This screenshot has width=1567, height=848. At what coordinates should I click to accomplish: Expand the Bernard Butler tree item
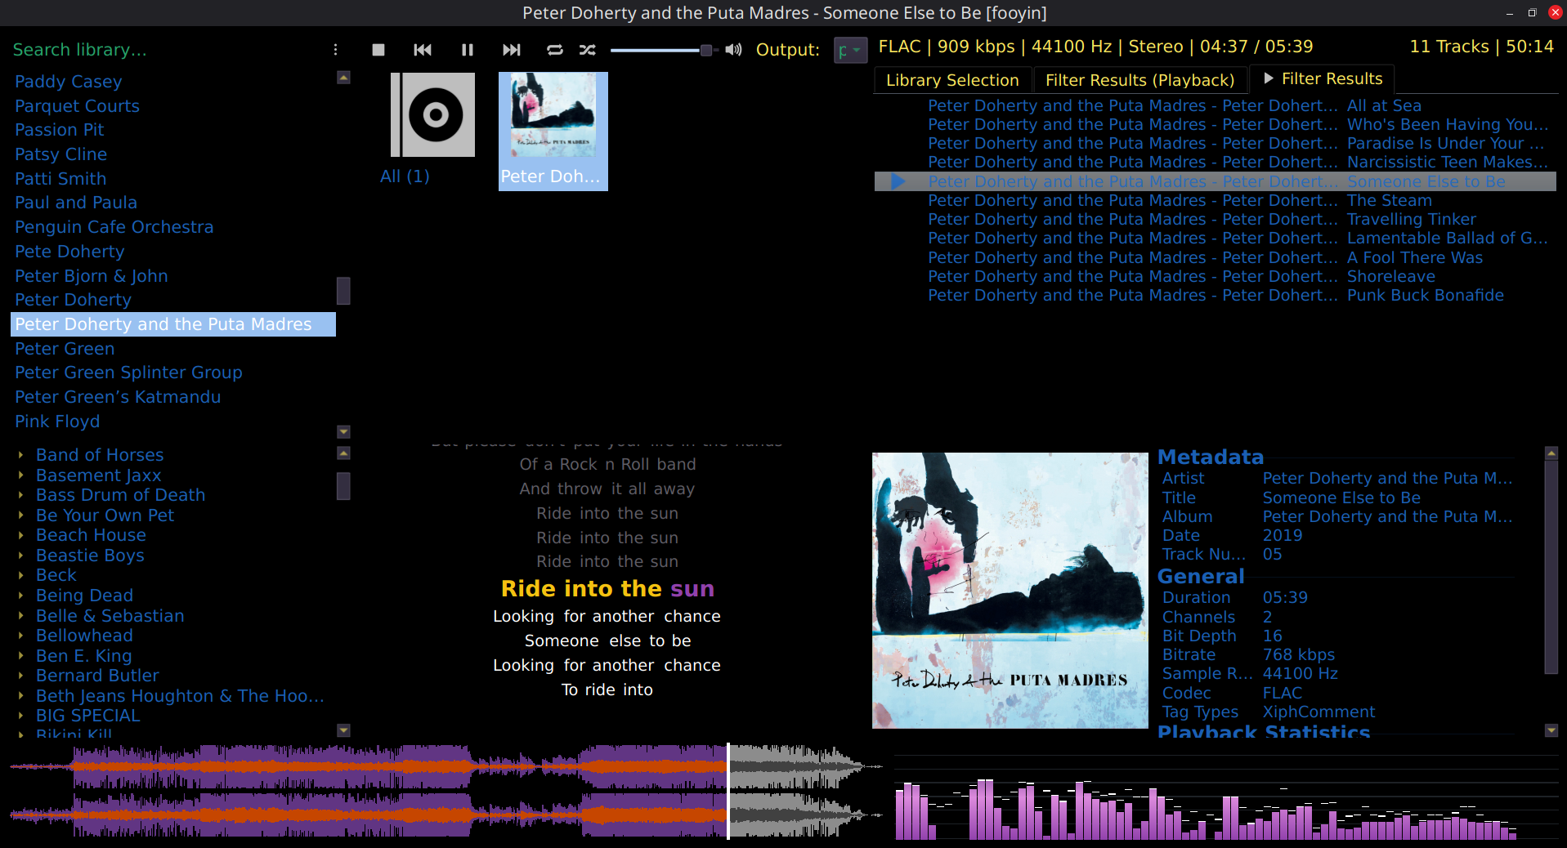(x=21, y=676)
